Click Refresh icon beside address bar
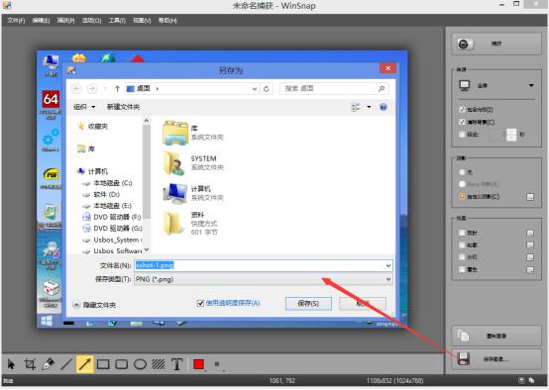Image resolution: width=549 pixels, height=390 pixels. click(x=267, y=89)
